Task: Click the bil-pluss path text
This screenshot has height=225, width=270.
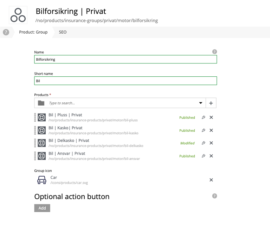Action: point(93,120)
